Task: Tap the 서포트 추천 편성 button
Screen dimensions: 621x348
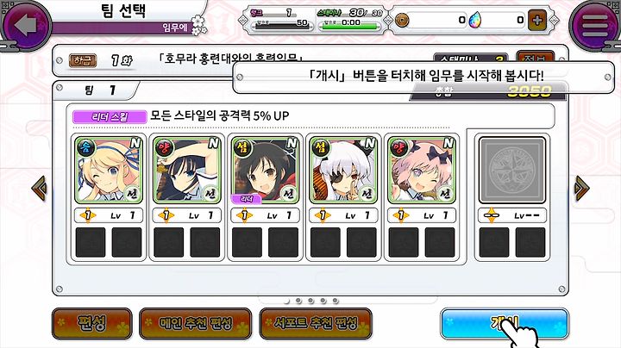Action: tap(316, 324)
